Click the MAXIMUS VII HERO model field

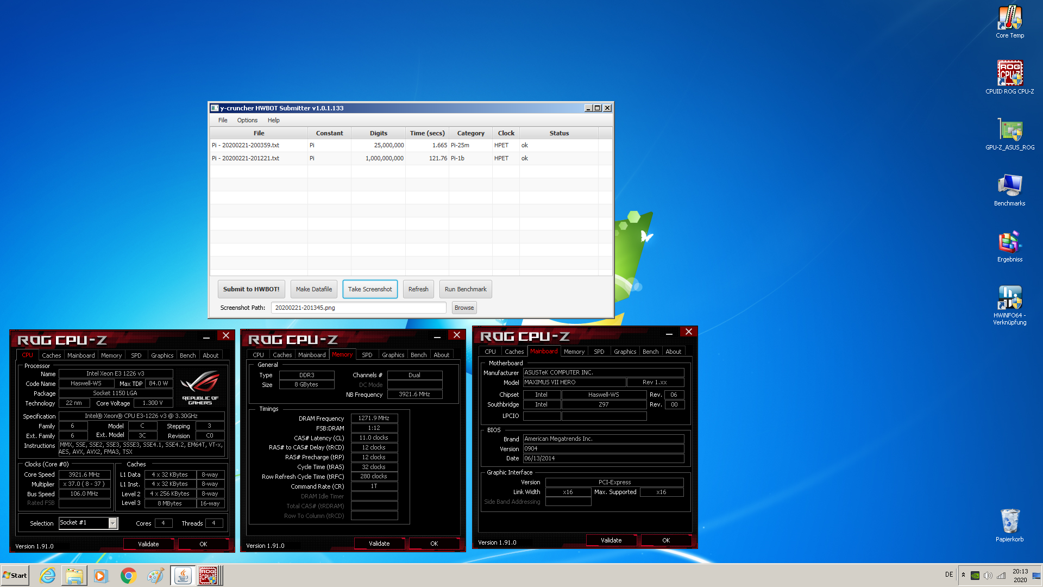click(x=574, y=382)
